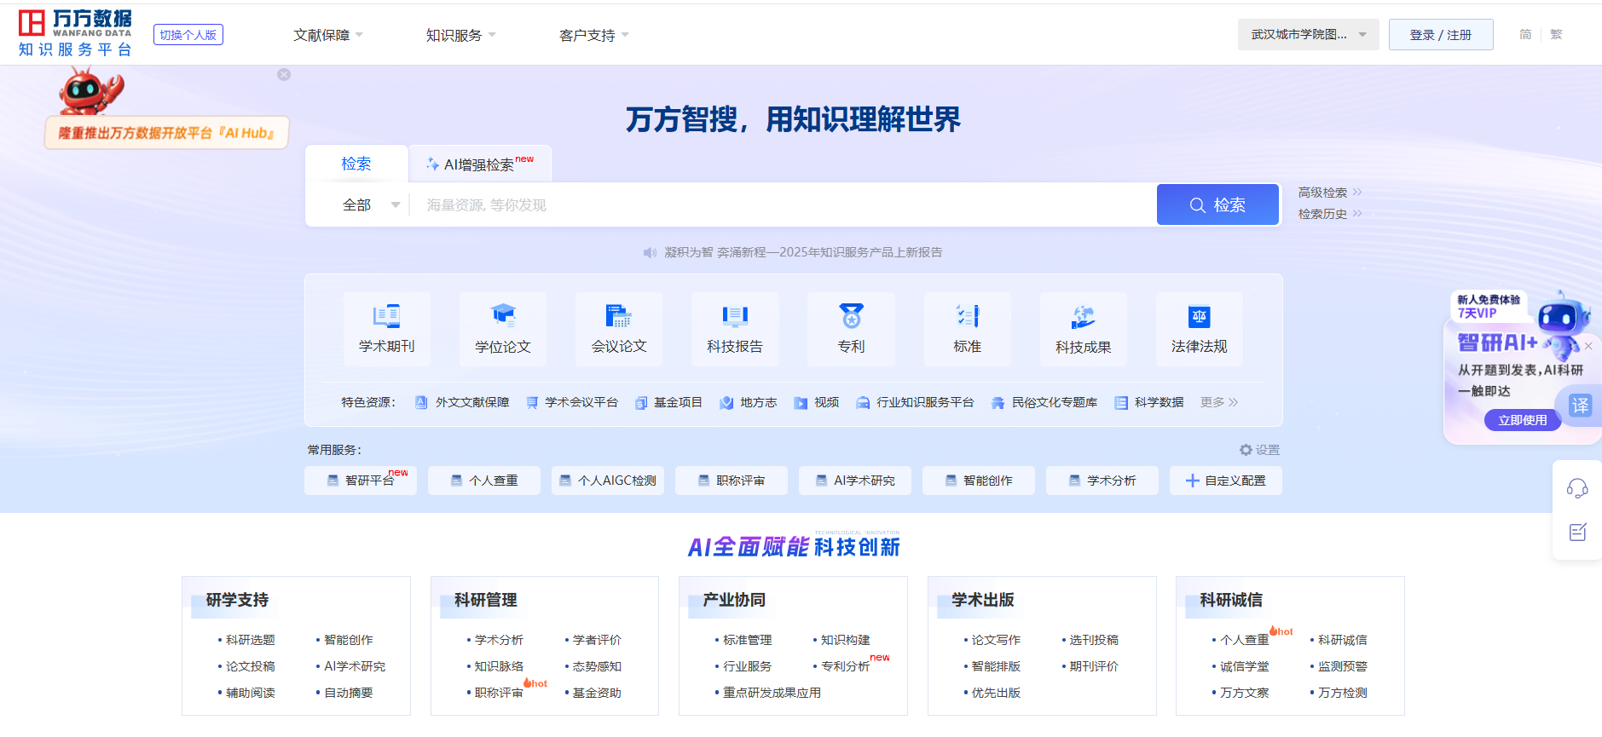Viewport: 1602px width, 737px height.
Task: Switch language to 简 simplified
Action: point(1525,35)
